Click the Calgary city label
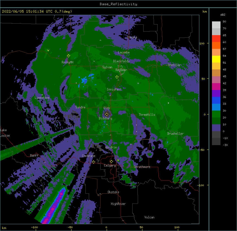The image size is (237, 231). 110,165
